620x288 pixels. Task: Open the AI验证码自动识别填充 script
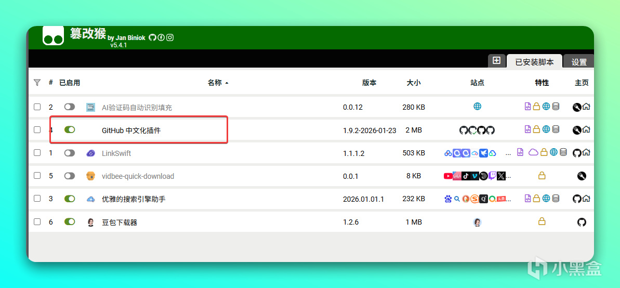point(137,107)
